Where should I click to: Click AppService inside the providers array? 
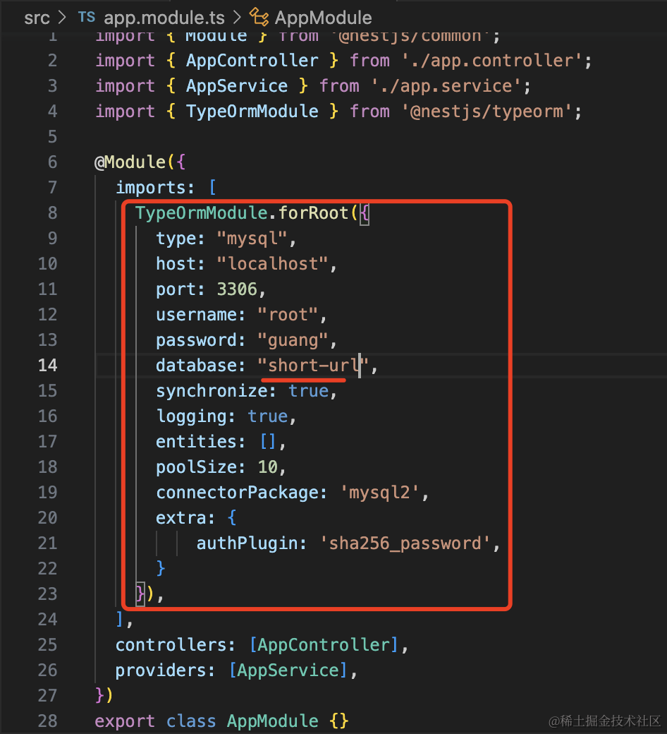[288, 670]
